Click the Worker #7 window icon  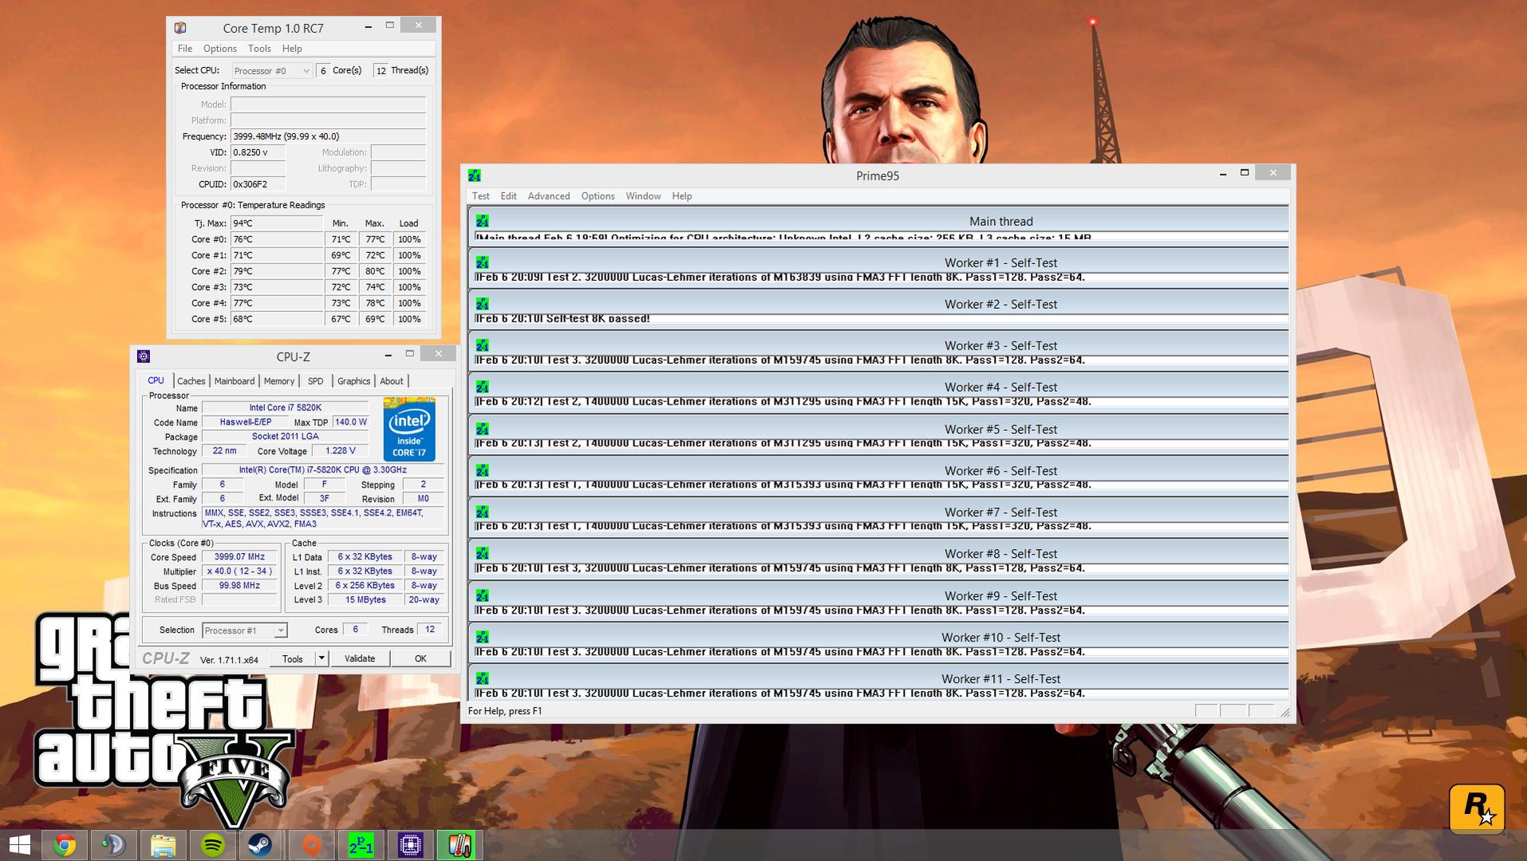pos(482,512)
